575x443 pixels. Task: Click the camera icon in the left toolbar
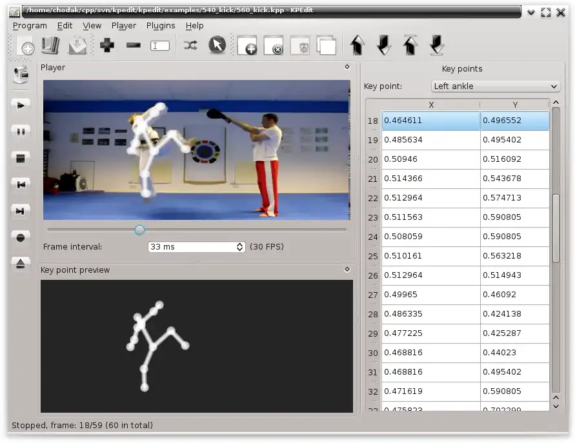[x=21, y=75]
